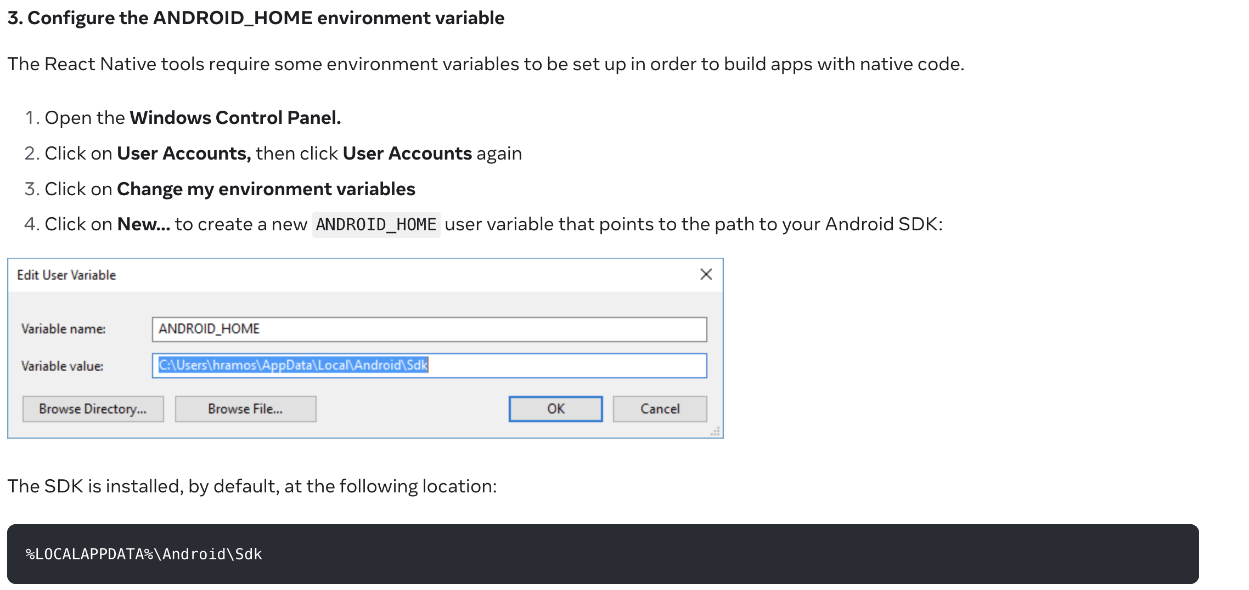Click the "Variable value:" label
The height and width of the screenshot is (590, 1249).
click(62, 366)
